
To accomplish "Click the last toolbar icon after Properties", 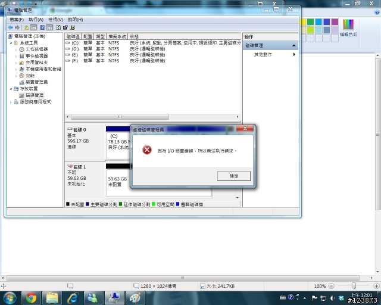I will click(x=73, y=27).
